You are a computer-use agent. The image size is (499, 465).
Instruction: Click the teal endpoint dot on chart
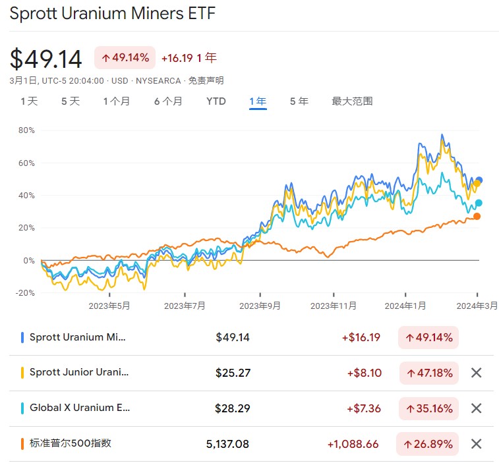point(479,203)
